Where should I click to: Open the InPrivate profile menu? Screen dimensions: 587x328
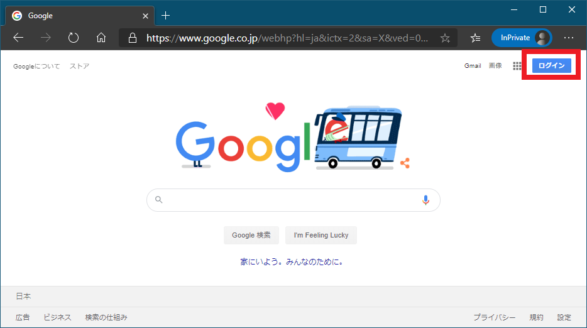[522, 38]
